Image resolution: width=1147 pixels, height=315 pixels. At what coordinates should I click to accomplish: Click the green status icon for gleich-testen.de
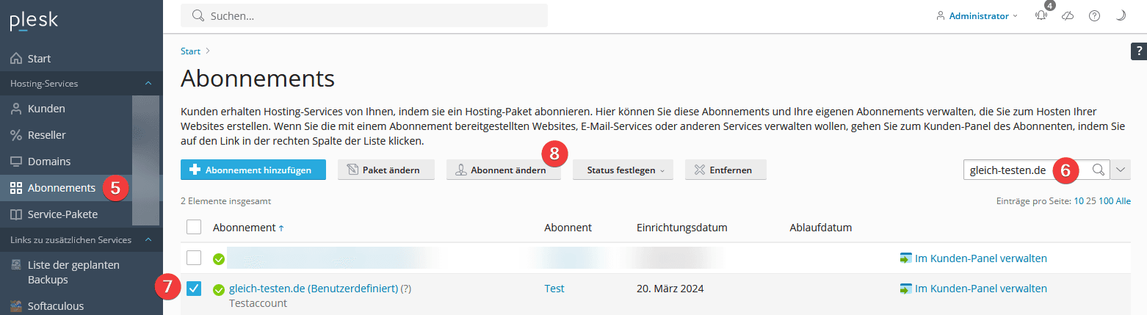click(x=218, y=289)
